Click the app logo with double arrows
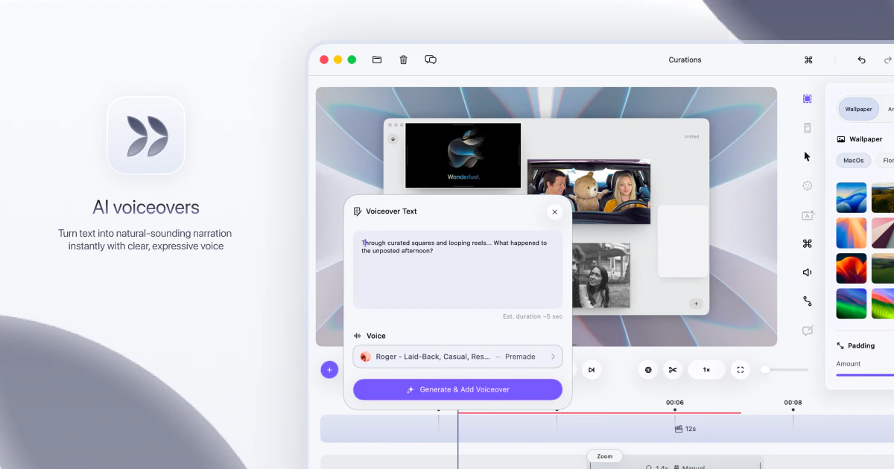The width and height of the screenshot is (894, 469). tap(146, 135)
